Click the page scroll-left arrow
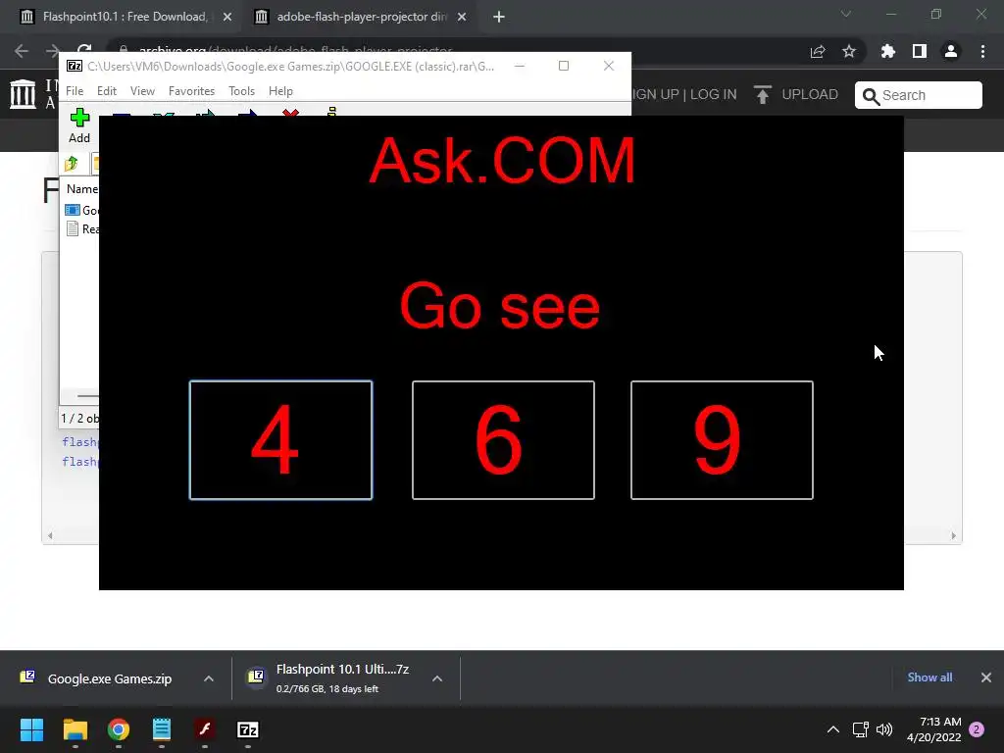The height and width of the screenshot is (753, 1004). [50, 536]
